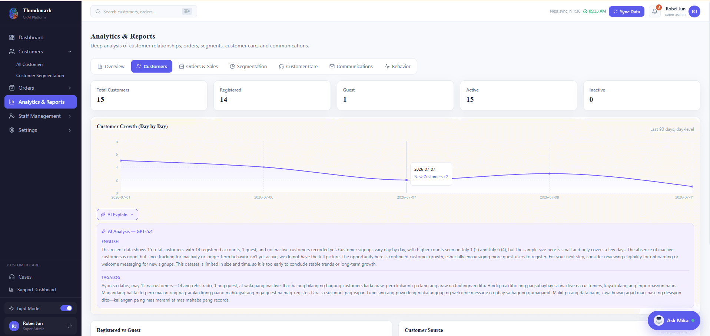Image resolution: width=710 pixels, height=336 pixels.
Task: Click the ENGLISH analysis heading
Action: (x=110, y=242)
